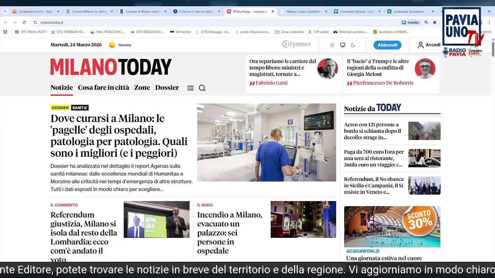Open the Citynews logo link
Image resolution: width=495 pixels, height=278 pixels.
(x=297, y=44)
